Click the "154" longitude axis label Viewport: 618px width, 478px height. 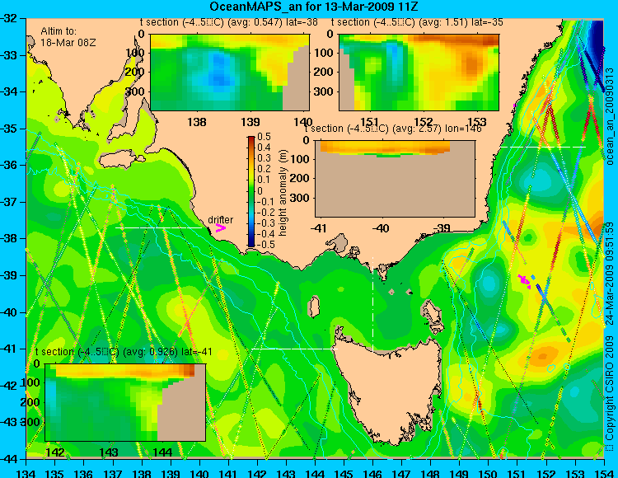[x=604, y=473]
